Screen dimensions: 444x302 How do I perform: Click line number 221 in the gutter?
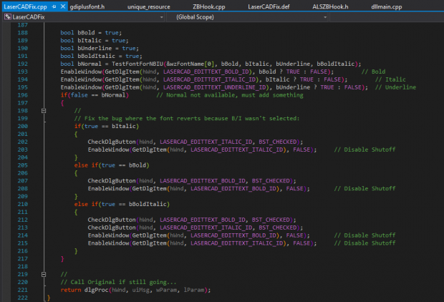point(23,290)
